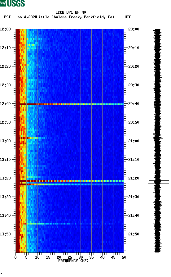Click the '21:20' UTC time label

pyautogui.click(x=134, y=178)
